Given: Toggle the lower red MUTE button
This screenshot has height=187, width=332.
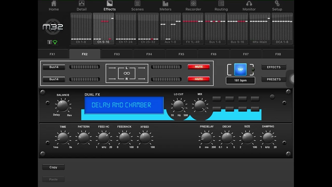Looking at the screenshot, I should coord(199,79).
